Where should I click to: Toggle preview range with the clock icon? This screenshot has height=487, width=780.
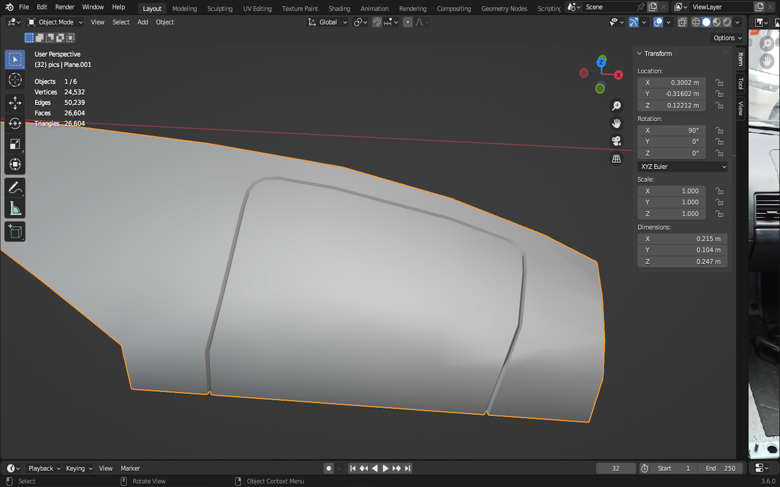click(x=645, y=469)
